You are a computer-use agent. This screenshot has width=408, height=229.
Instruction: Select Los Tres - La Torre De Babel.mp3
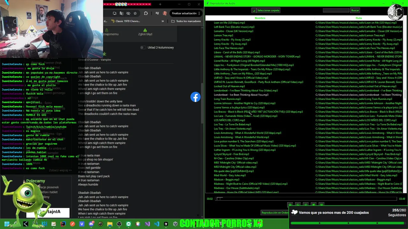(232, 124)
